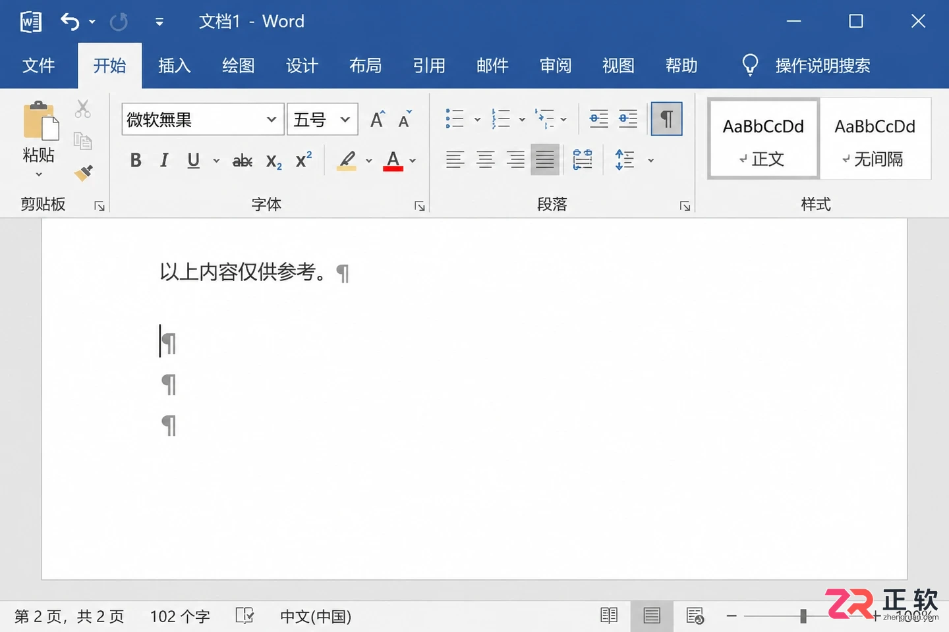The width and height of the screenshot is (949, 632).
Task: Switch to the 审阅 tab
Action: tap(556, 66)
